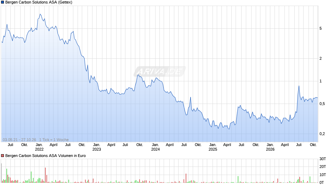Click the price axis label '1'

point(321,81)
